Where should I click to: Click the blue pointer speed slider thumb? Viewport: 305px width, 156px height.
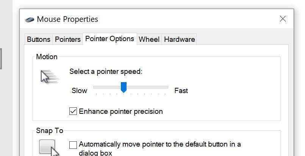click(124, 87)
